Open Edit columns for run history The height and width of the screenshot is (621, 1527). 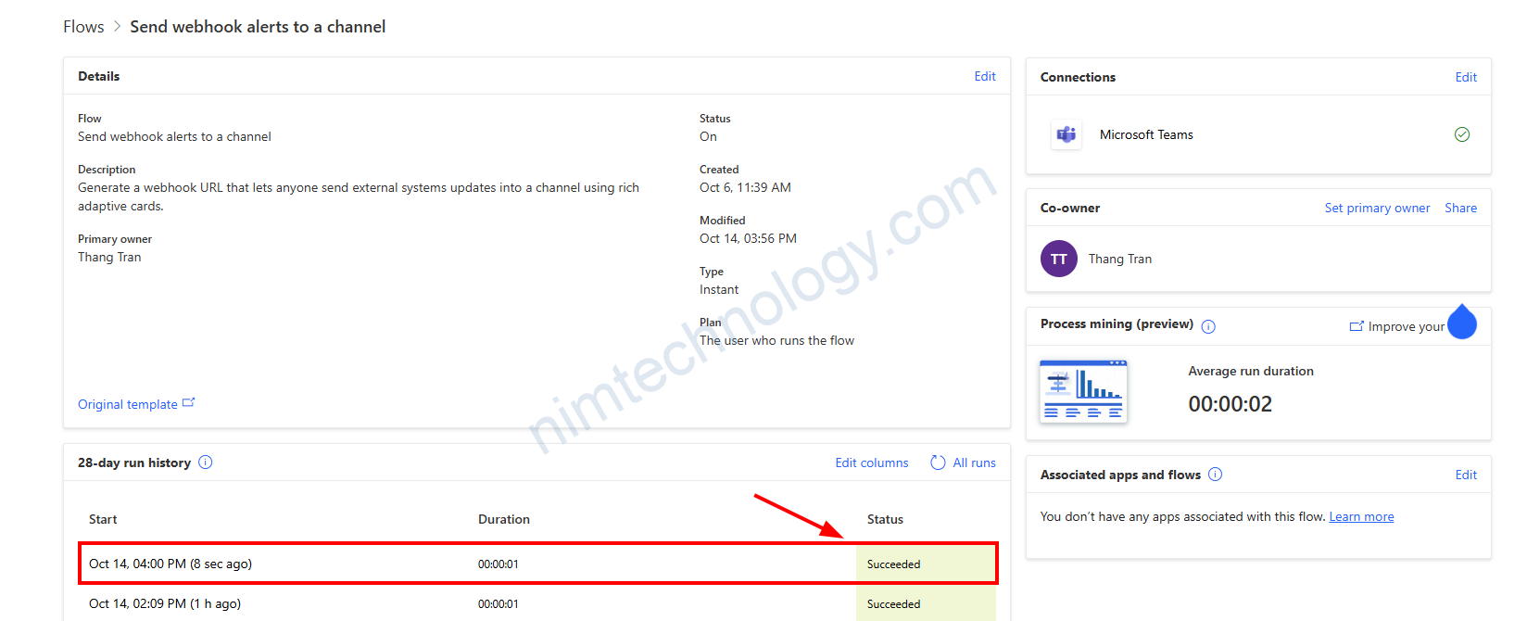pos(872,463)
